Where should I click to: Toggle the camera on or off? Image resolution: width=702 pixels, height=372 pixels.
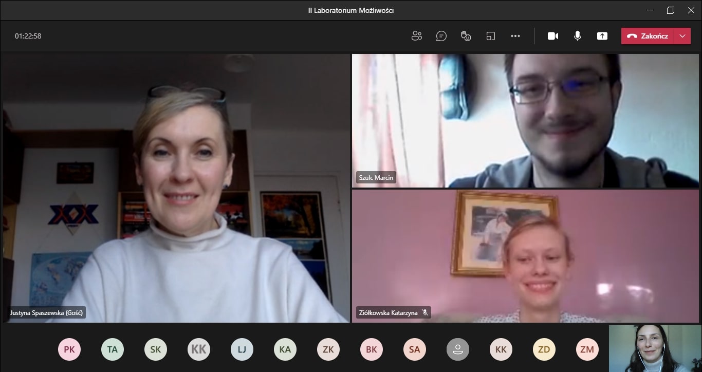[x=553, y=36]
